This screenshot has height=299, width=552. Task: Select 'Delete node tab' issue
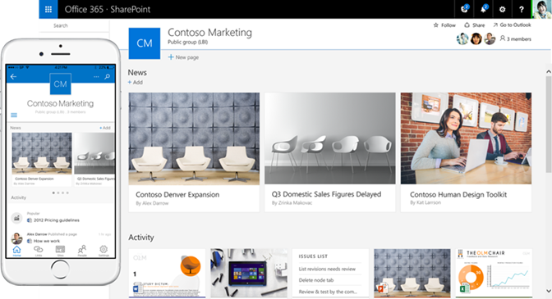coord(316,280)
